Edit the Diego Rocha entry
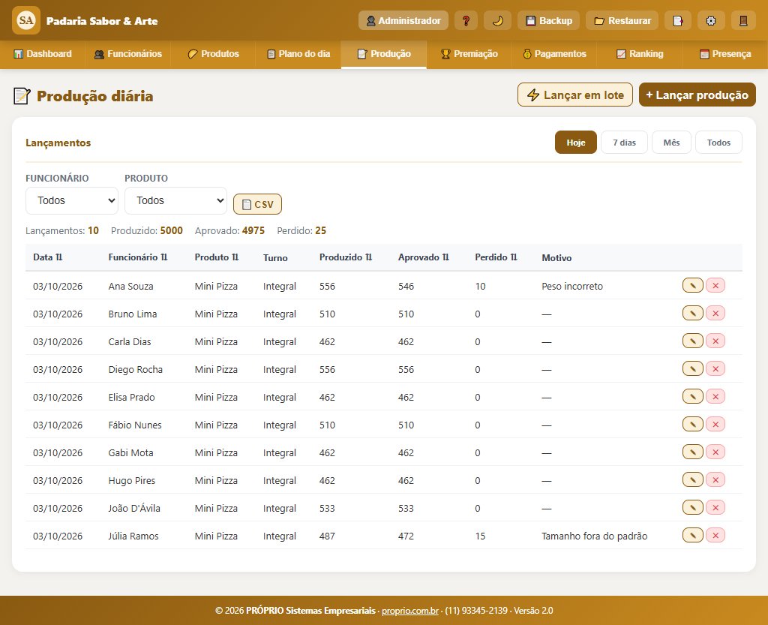768x625 pixels. [x=692, y=369]
